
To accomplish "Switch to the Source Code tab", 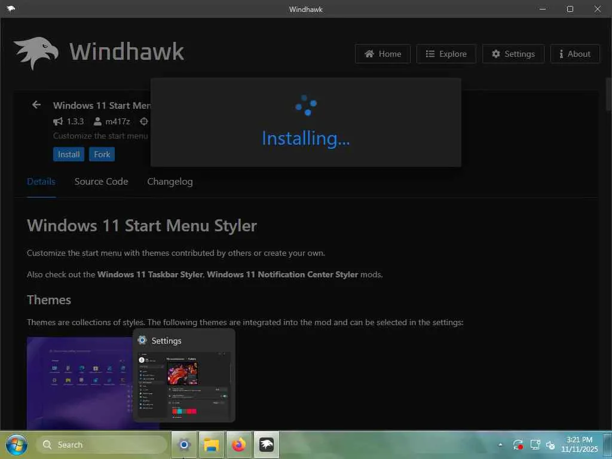I will click(x=101, y=182).
